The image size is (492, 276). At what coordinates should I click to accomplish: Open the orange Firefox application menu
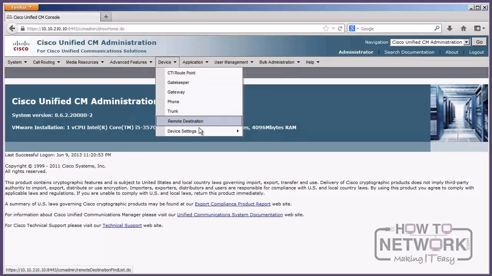pyautogui.click(x=22, y=7)
